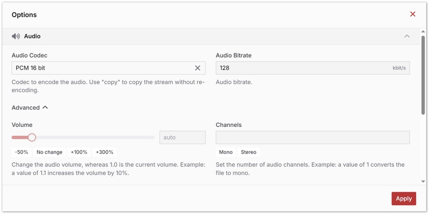Click the scrollbar up arrow
Image resolution: width=429 pixels, height=214 pixels.
tap(423, 32)
